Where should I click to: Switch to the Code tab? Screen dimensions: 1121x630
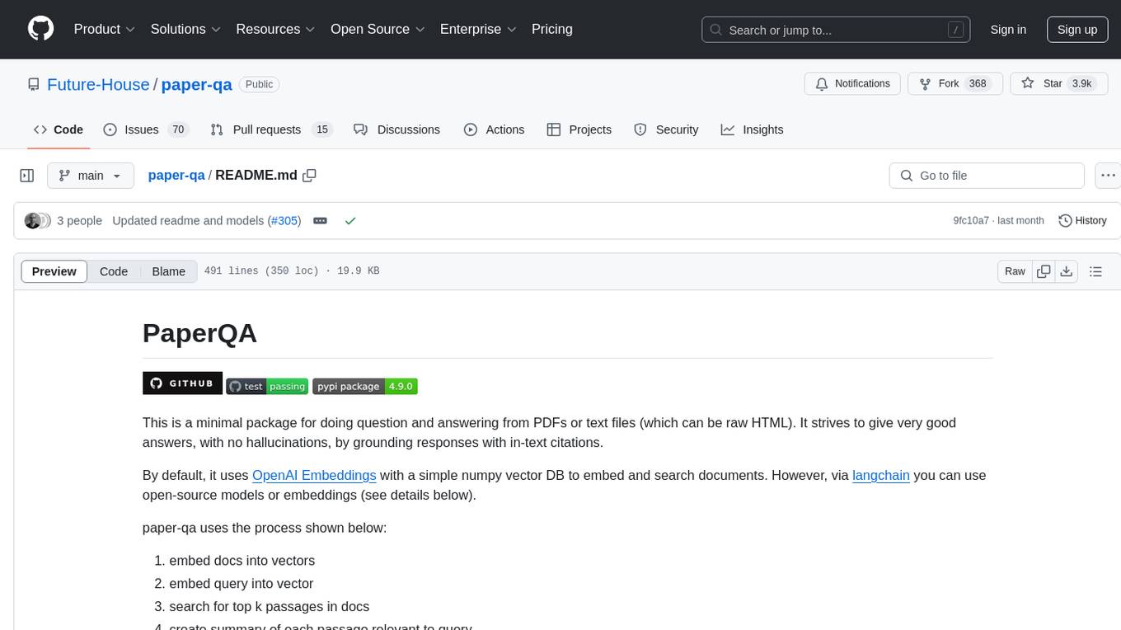(x=59, y=129)
